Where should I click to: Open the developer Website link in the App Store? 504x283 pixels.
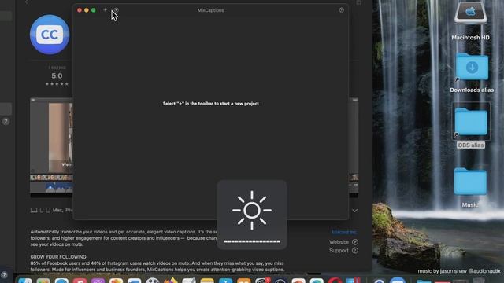[x=343, y=242]
